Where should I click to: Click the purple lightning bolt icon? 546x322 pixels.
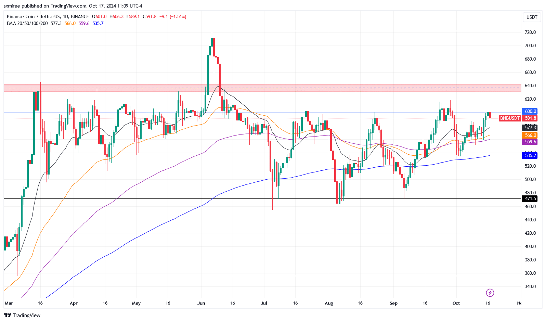490,293
